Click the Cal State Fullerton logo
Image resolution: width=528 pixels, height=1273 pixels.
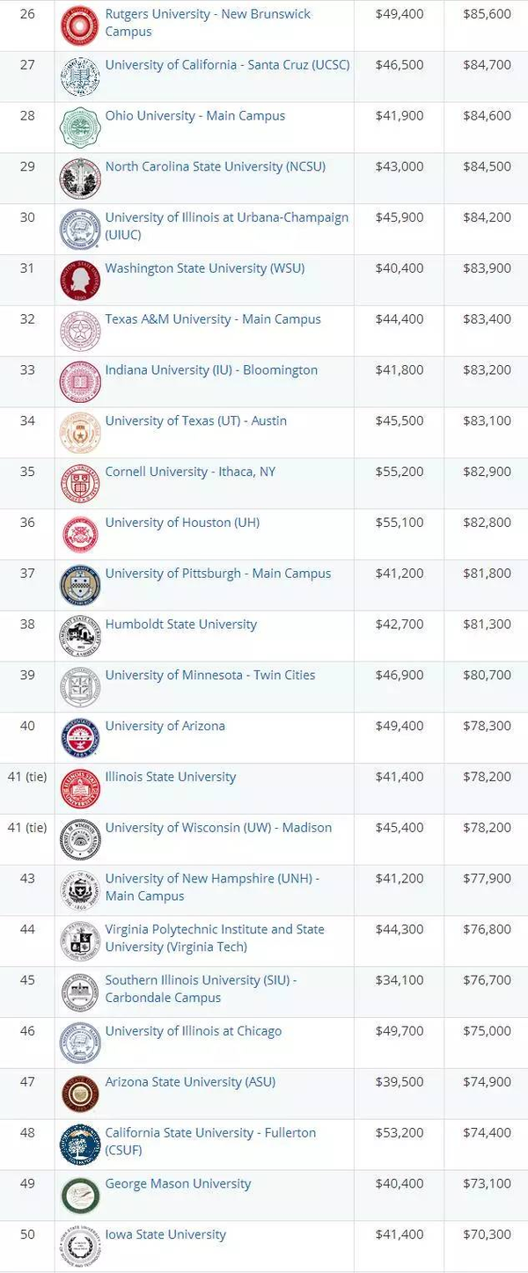click(80, 1145)
